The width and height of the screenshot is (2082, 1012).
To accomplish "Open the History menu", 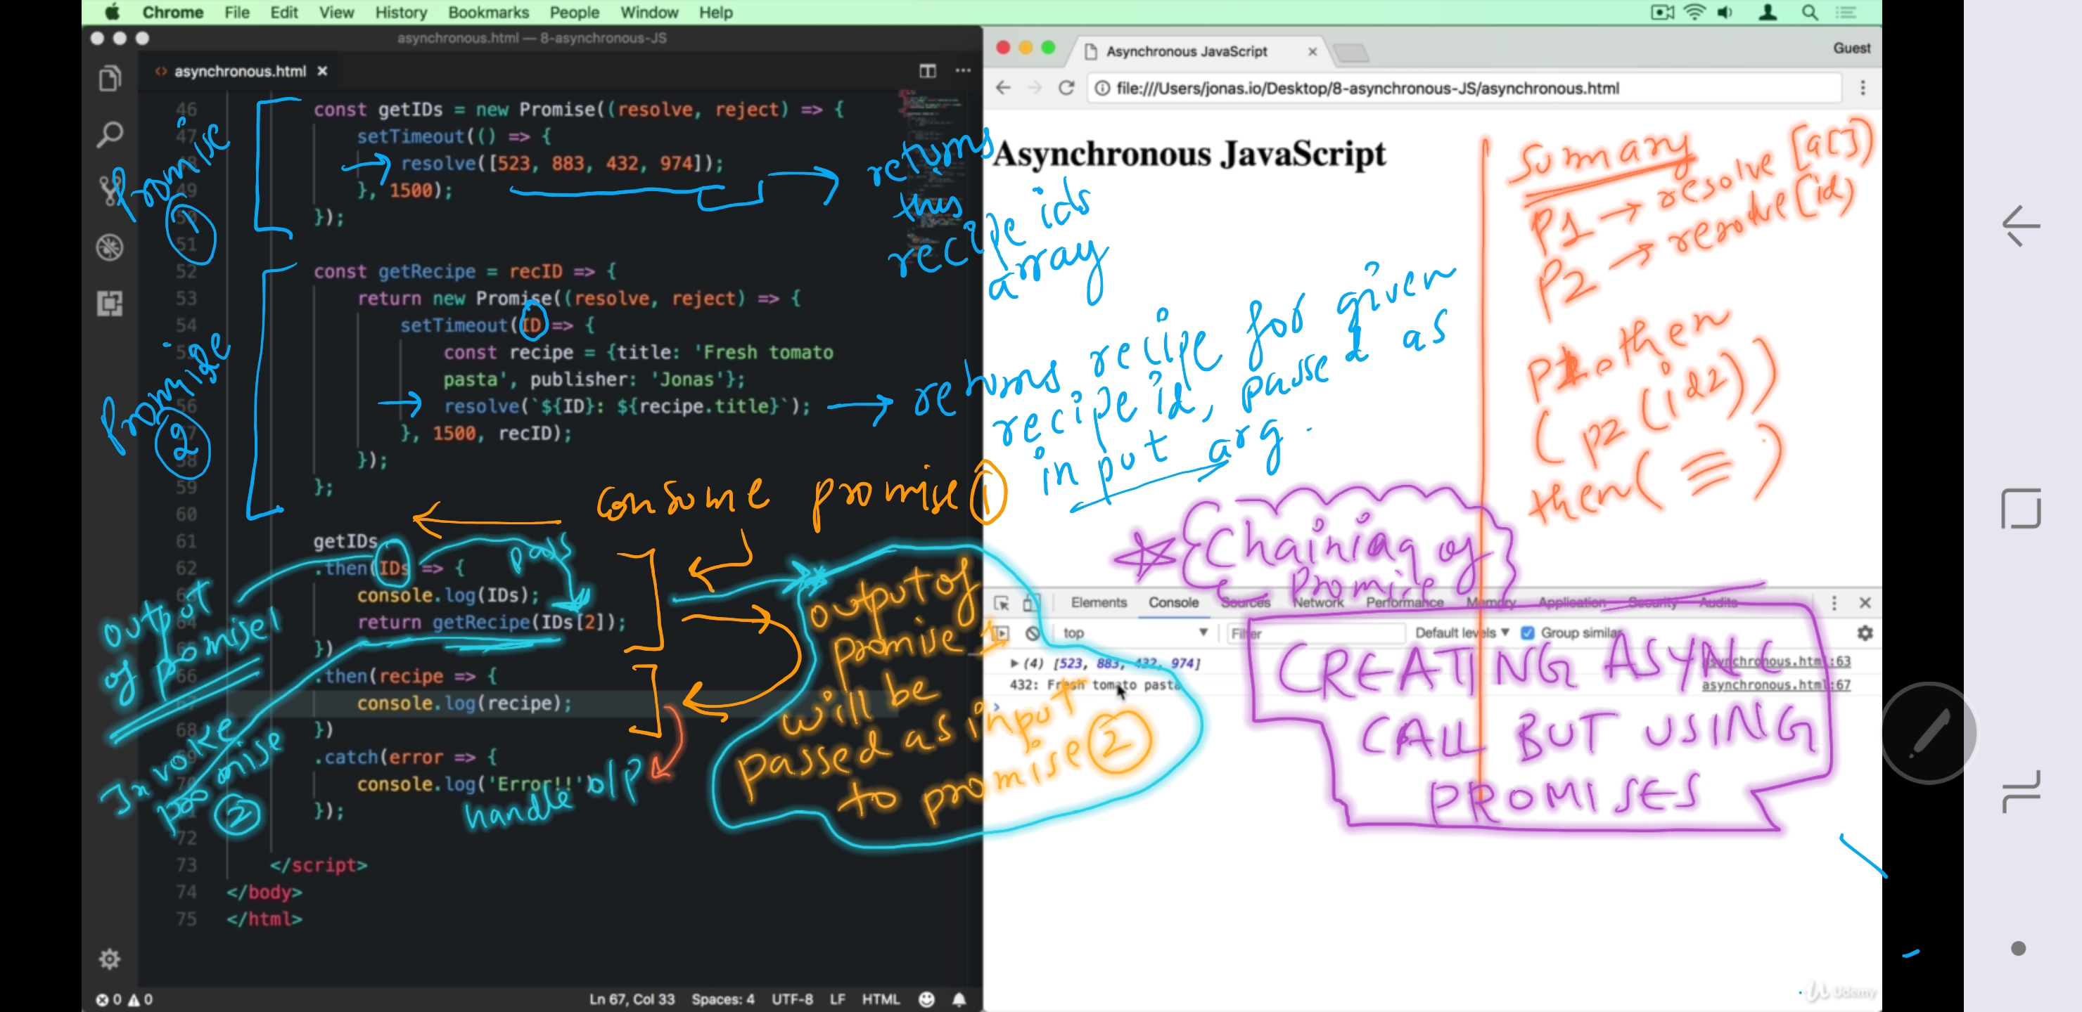I will tap(401, 12).
